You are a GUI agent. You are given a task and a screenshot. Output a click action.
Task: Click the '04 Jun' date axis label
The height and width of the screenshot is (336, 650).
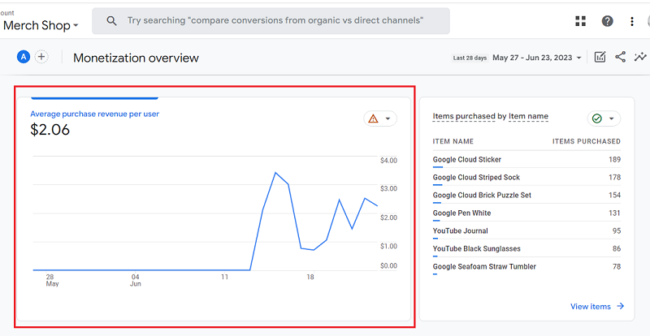coord(135,280)
